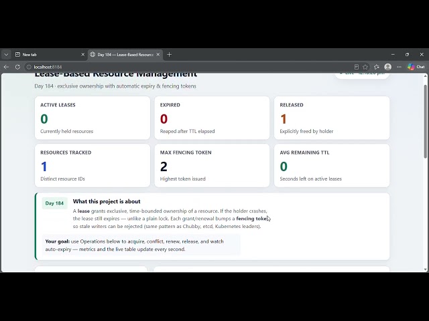This screenshot has width=429, height=321.
Task: Select the Released count card
Action: click(332, 118)
